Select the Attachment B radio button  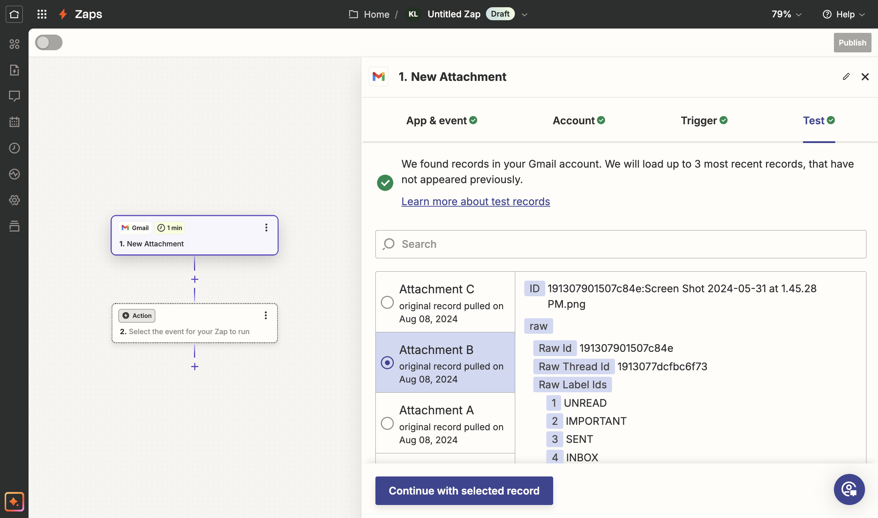(x=387, y=363)
